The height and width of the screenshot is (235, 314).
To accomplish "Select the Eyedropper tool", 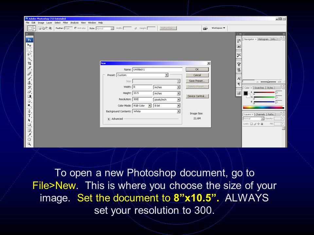I will [x=29, y=135].
